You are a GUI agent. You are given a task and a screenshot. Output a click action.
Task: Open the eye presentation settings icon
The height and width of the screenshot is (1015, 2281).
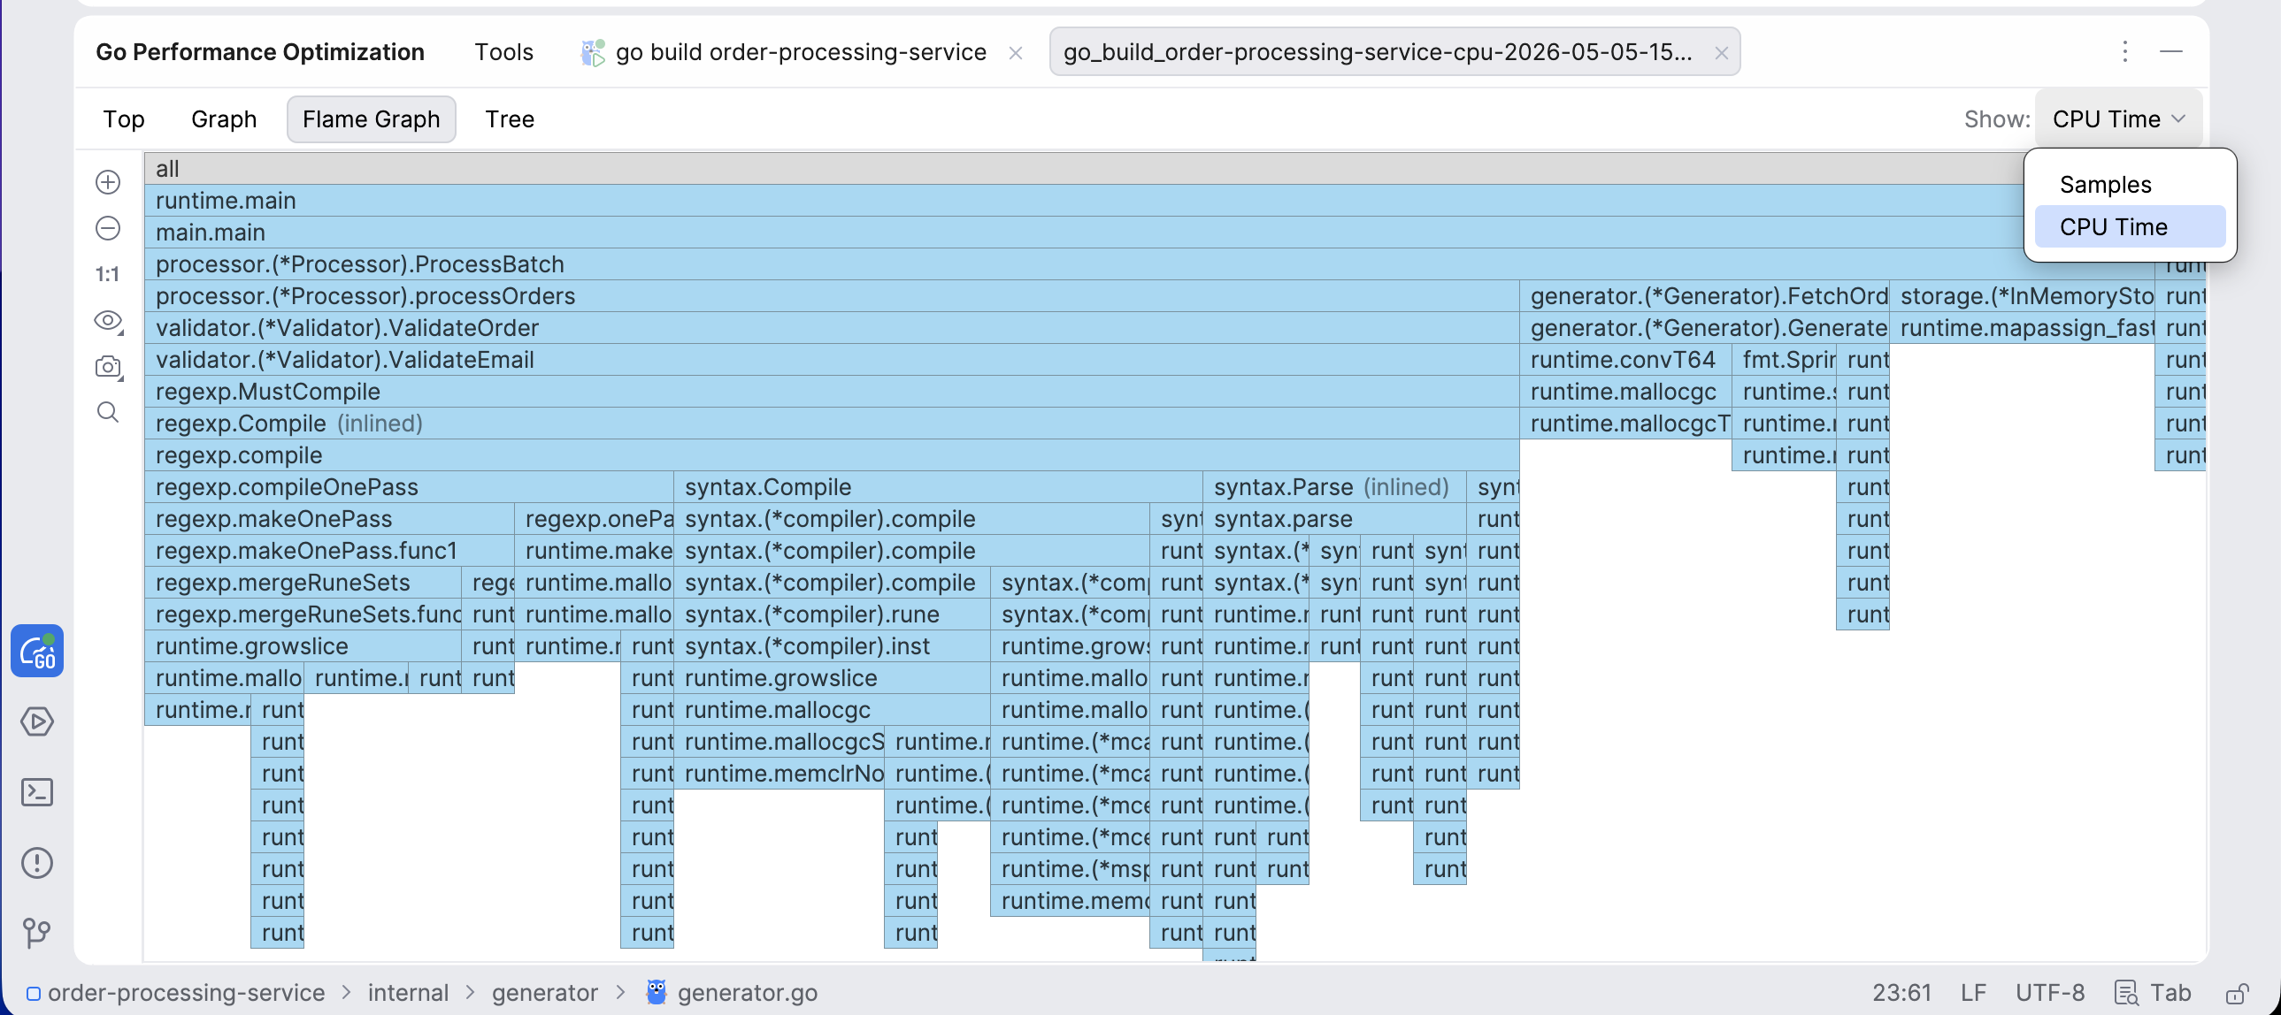click(x=108, y=320)
